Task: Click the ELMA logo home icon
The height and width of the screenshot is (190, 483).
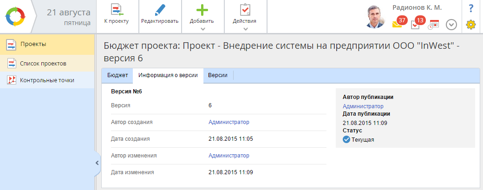Action: point(16,16)
